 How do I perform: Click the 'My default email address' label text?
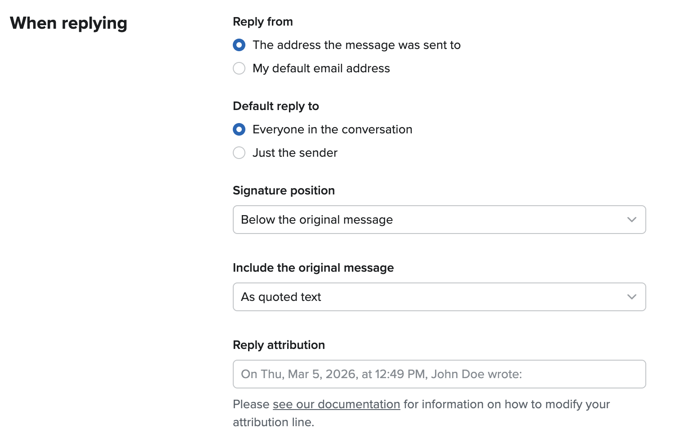point(321,68)
